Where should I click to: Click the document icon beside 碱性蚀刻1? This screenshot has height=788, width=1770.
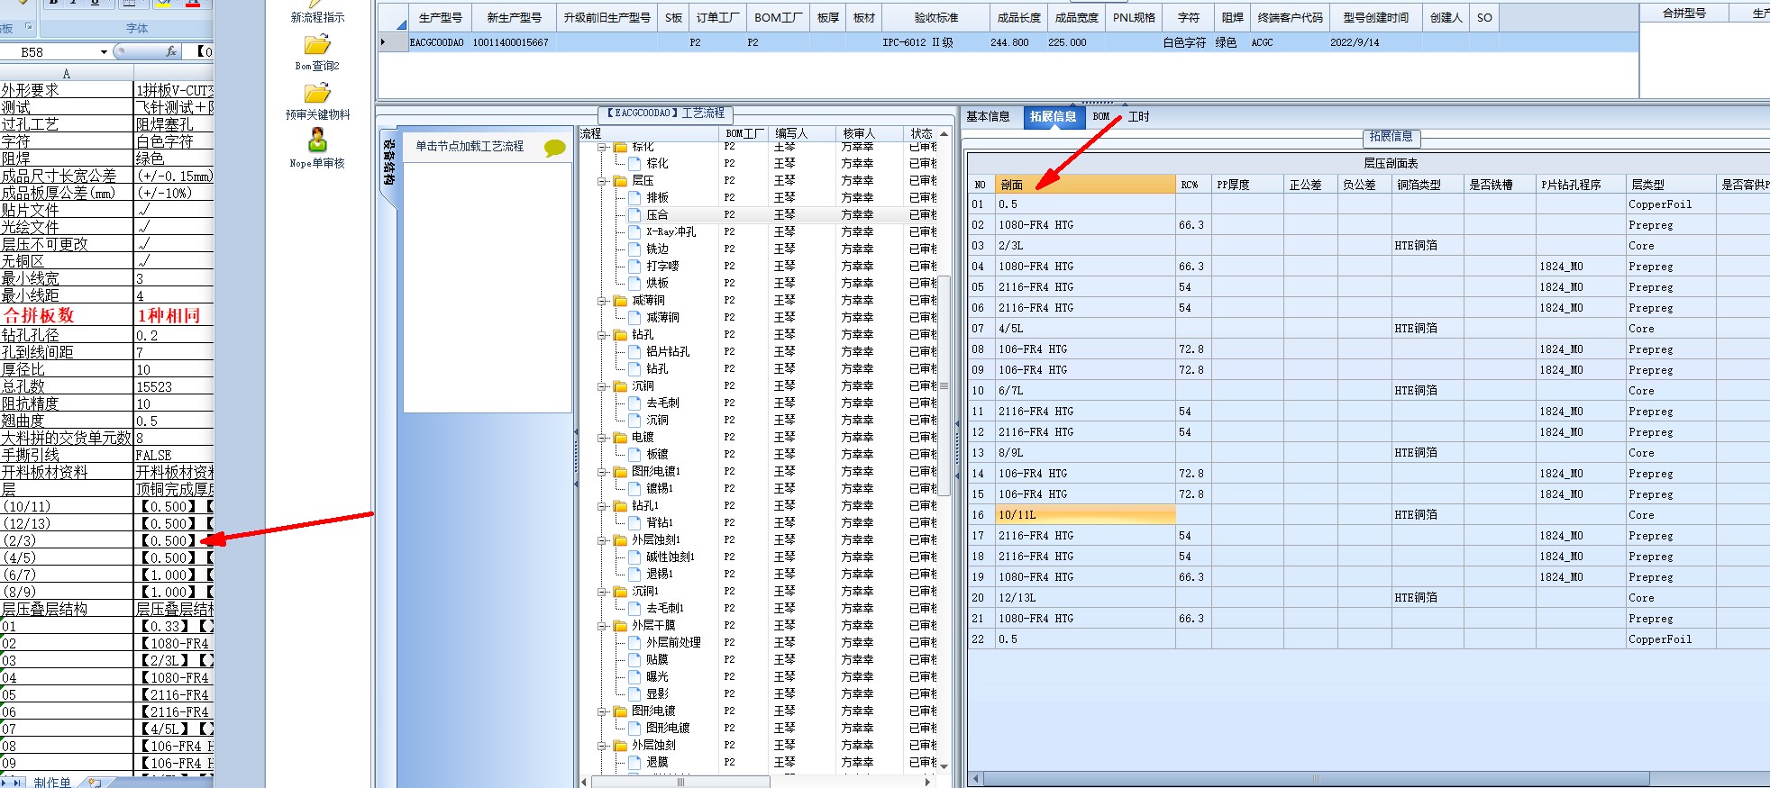(x=634, y=557)
